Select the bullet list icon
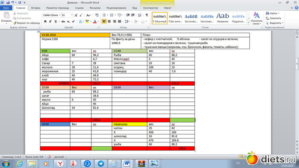This screenshot has width=299, height=168. 104,15
